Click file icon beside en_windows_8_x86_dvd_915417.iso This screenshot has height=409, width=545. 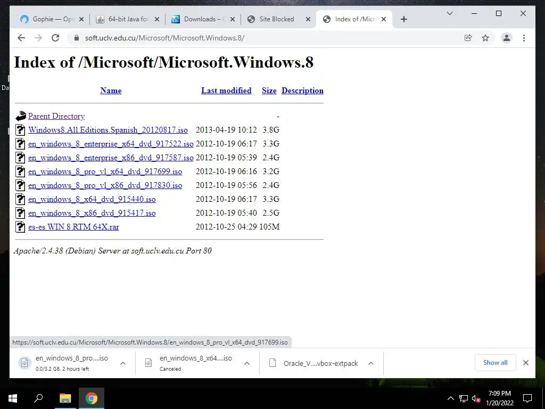tap(21, 213)
